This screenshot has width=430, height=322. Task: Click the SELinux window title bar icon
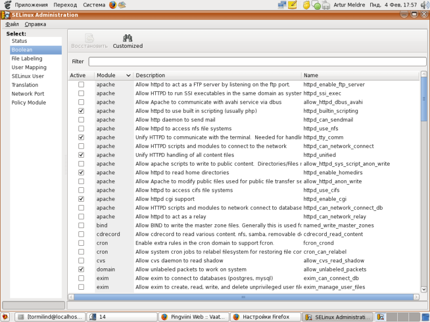coord(5,15)
